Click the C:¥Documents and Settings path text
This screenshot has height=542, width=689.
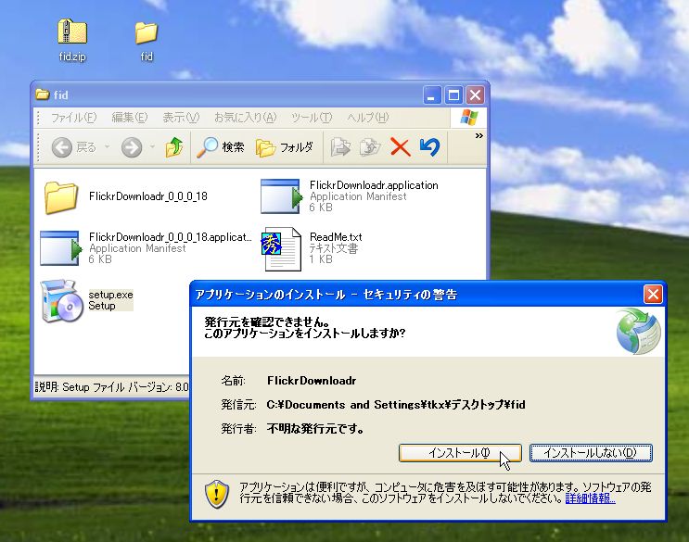click(x=396, y=405)
